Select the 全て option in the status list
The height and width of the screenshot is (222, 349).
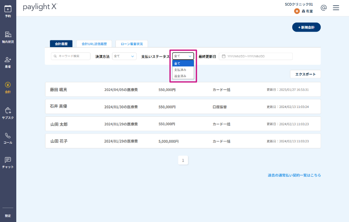pyautogui.click(x=183, y=63)
